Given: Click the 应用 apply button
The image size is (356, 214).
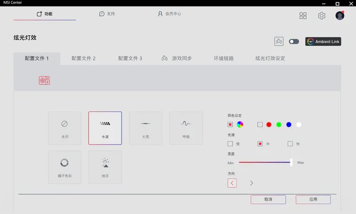Looking at the screenshot, I should tap(313, 199).
